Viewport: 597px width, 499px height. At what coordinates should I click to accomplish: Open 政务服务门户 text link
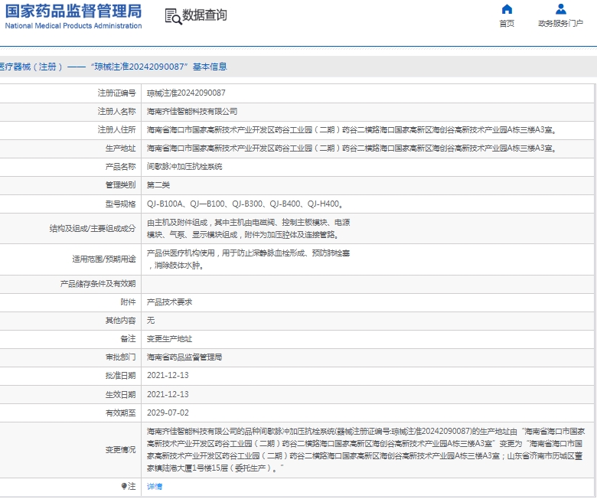pos(560,24)
